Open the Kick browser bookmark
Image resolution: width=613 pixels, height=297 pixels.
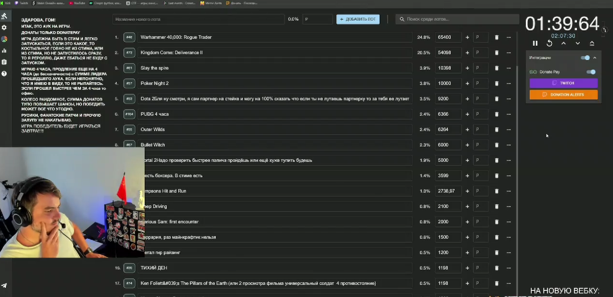click(x=6, y=3)
